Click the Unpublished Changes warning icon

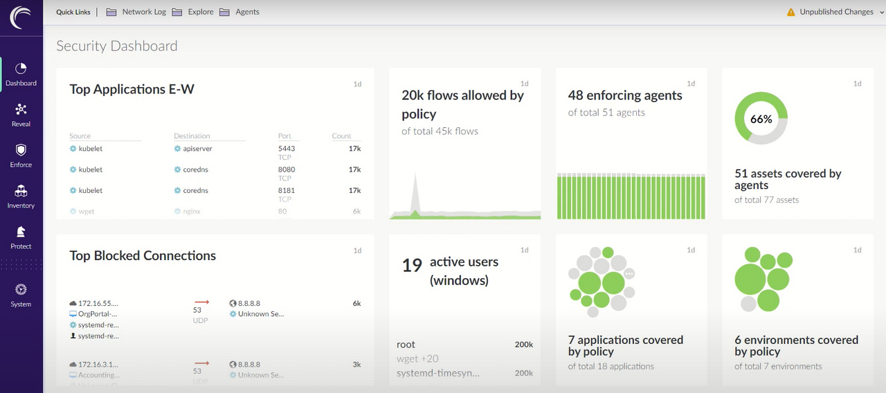click(791, 12)
